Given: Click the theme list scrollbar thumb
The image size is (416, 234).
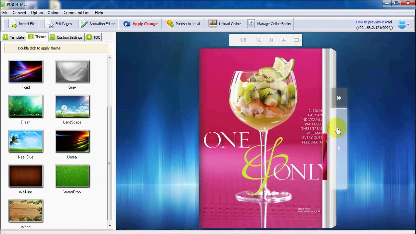Looking at the screenshot, I should (x=110, y=163).
